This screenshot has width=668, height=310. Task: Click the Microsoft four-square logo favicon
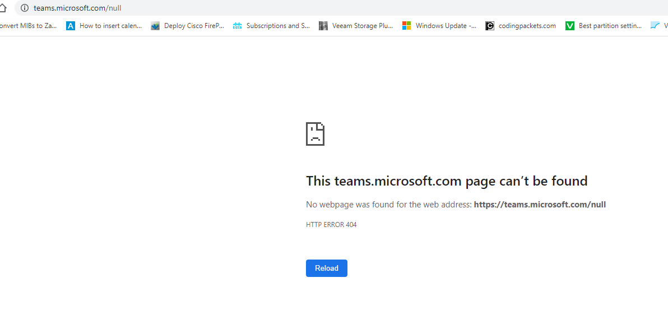point(407,26)
